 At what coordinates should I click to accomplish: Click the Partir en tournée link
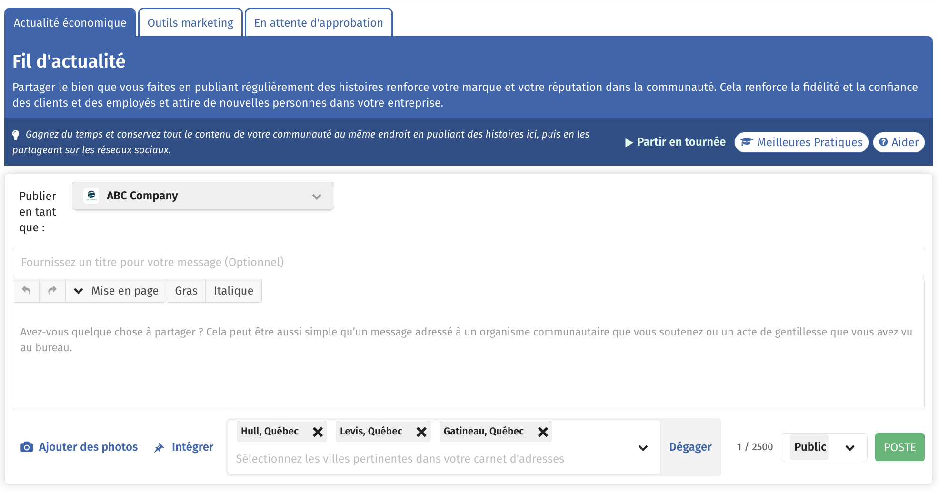click(x=675, y=142)
